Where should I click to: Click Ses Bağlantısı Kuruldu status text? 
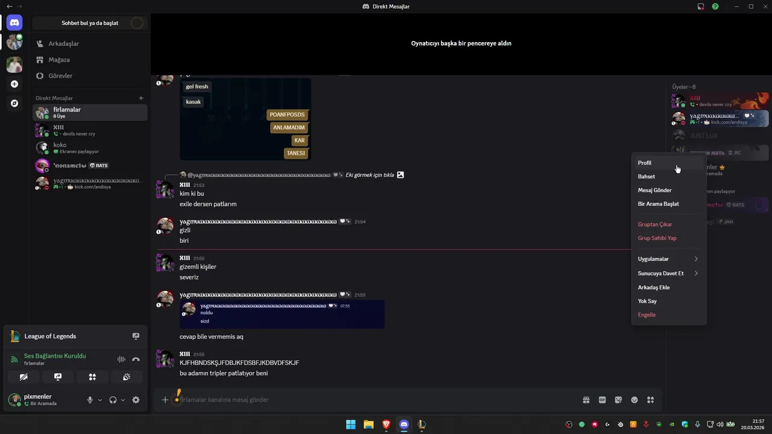pyautogui.click(x=55, y=356)
